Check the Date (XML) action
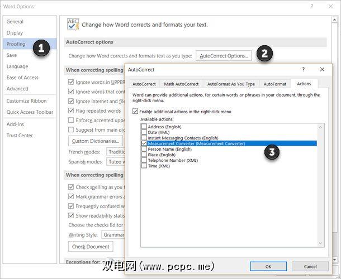341x279 pixels. [144, 132]
